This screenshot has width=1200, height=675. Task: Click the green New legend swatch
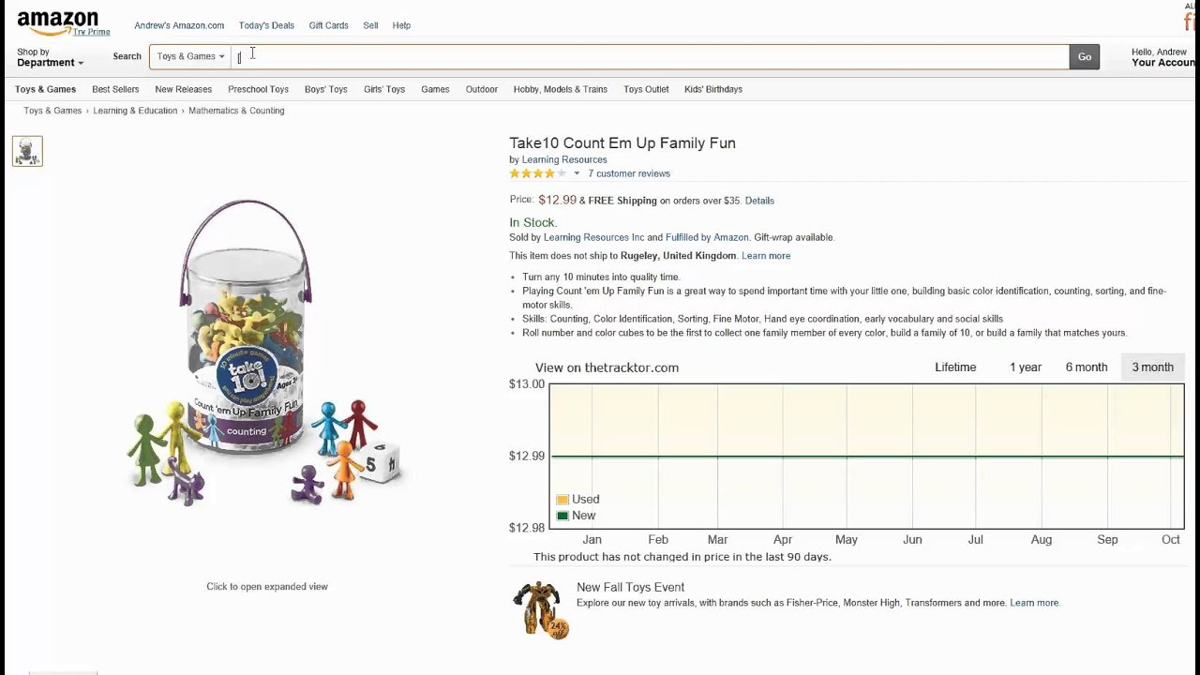click(x=562, y=516)
